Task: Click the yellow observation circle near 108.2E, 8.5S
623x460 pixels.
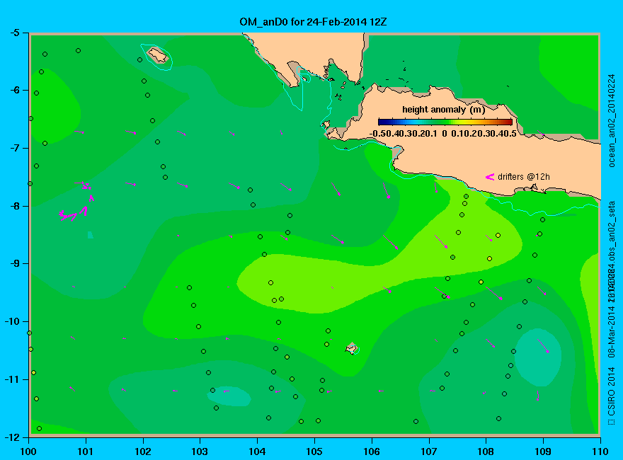Action: click(498, 236)
